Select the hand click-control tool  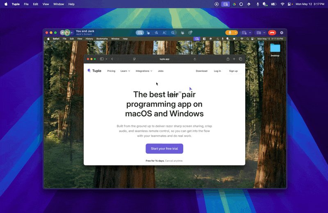coord(148,33)
